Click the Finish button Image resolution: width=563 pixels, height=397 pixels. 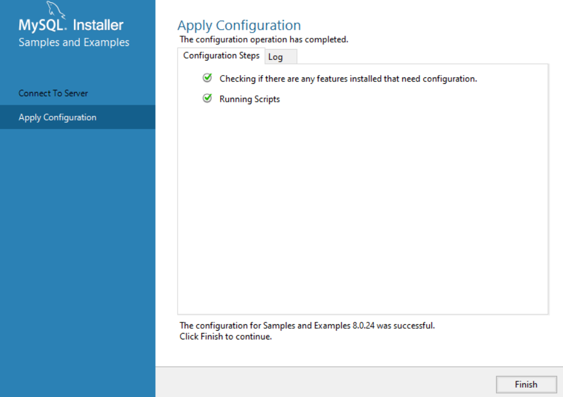(x=526, y=384)
